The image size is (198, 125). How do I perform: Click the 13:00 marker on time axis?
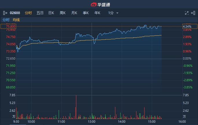[x=92, y=122]
